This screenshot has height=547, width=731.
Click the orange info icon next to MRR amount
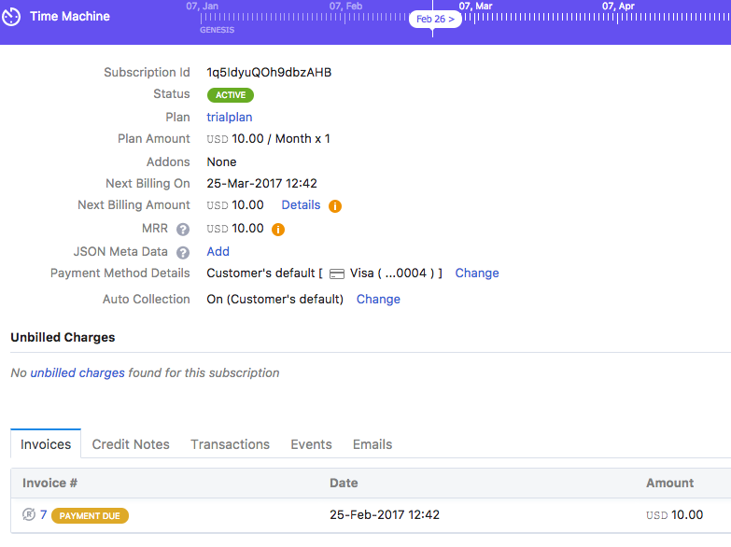point(278,229)
